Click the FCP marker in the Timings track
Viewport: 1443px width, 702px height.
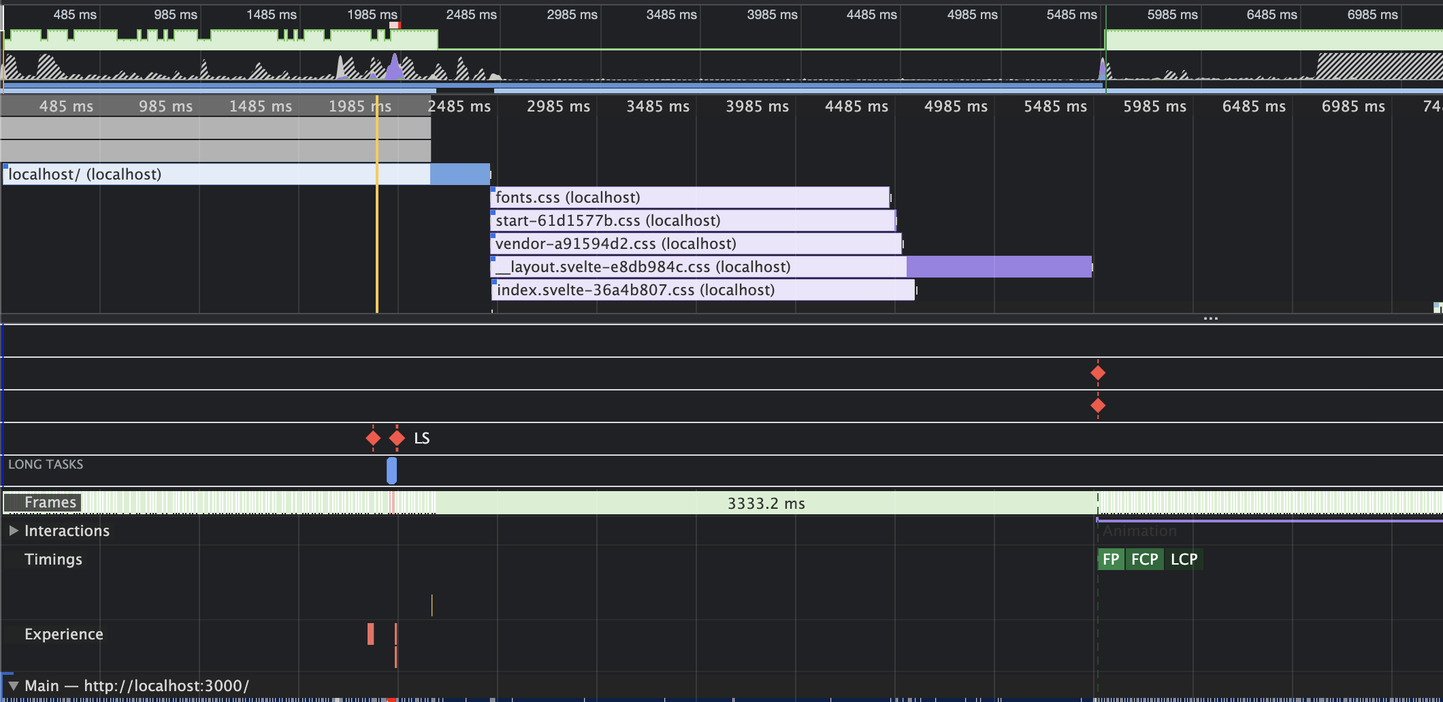click(1144, 559)
